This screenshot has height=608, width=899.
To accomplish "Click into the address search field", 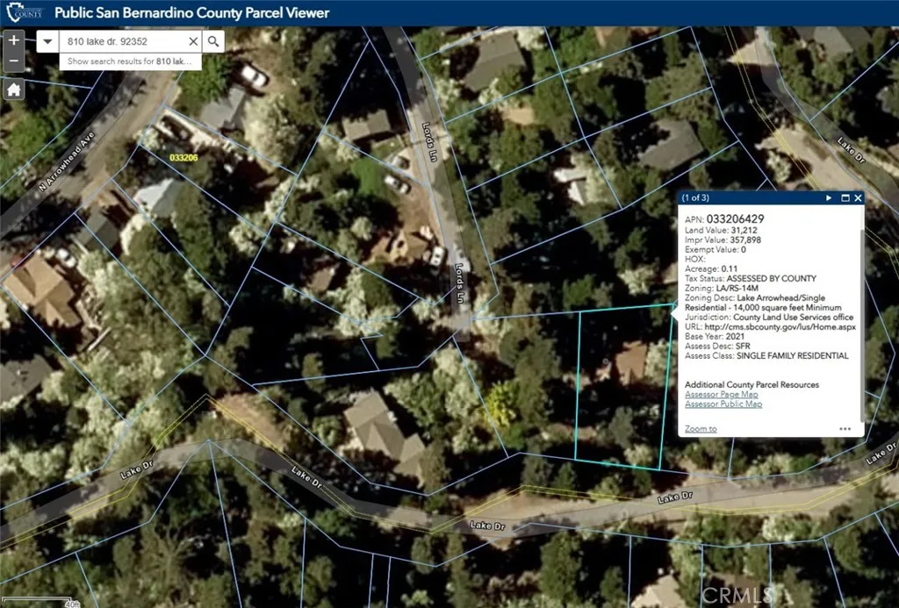I will click(123, 41).
